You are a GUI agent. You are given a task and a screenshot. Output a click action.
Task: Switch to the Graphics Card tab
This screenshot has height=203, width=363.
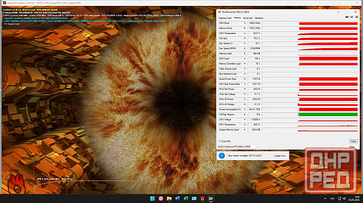click(225, 18)
